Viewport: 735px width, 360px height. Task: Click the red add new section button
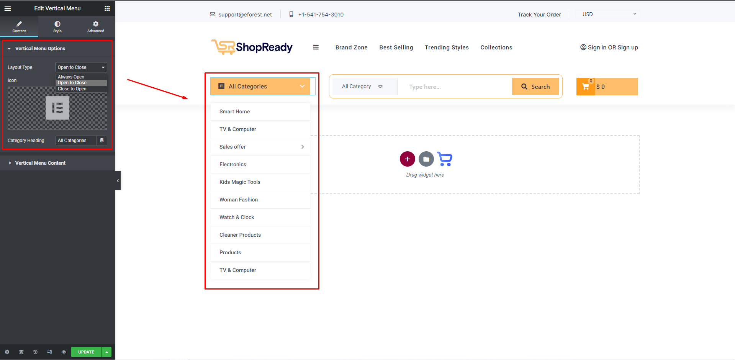[x=407, y=159]
